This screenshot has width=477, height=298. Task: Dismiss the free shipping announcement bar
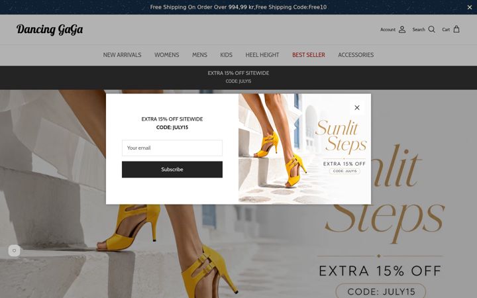[x=470, y=7]
